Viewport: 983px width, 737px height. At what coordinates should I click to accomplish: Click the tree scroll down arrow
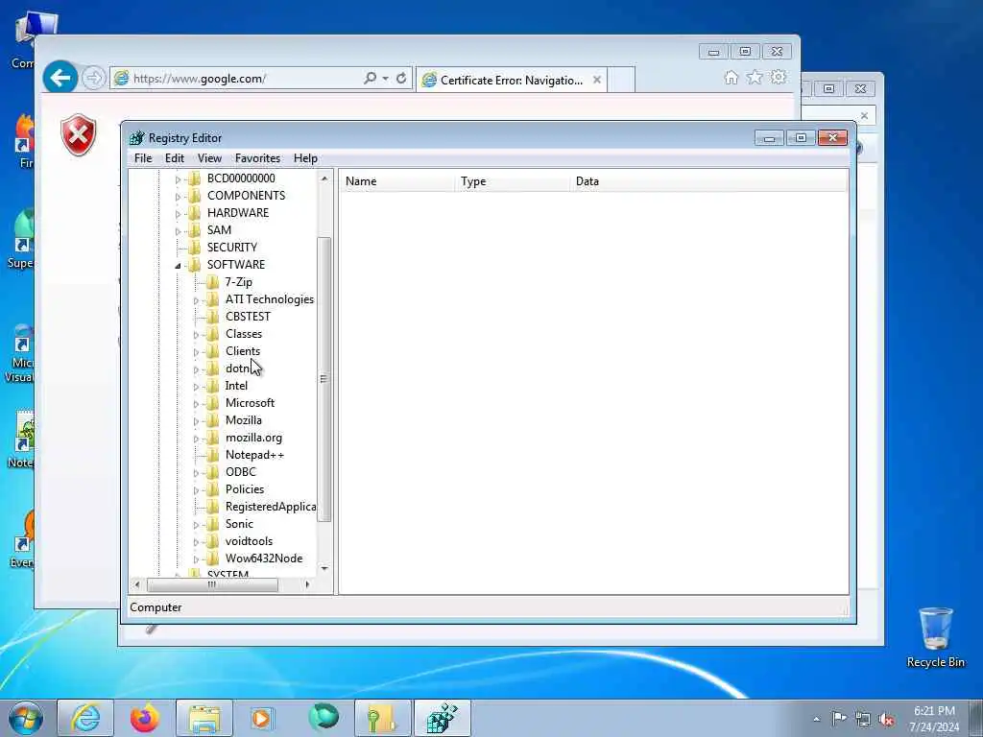(324, 568)
